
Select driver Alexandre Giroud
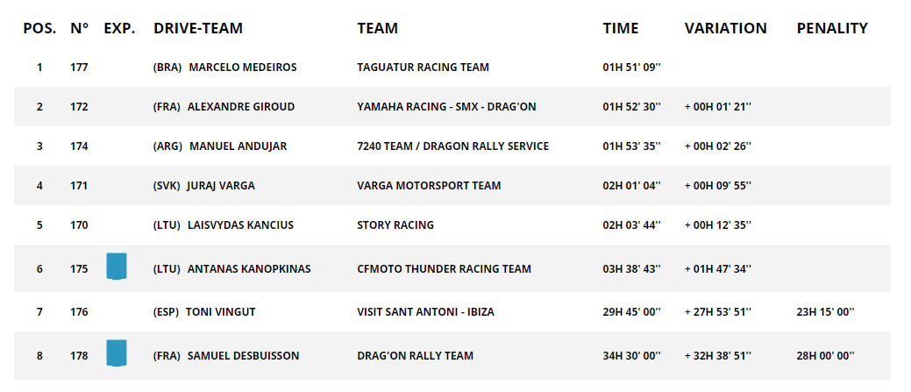[x=241, y=107]
